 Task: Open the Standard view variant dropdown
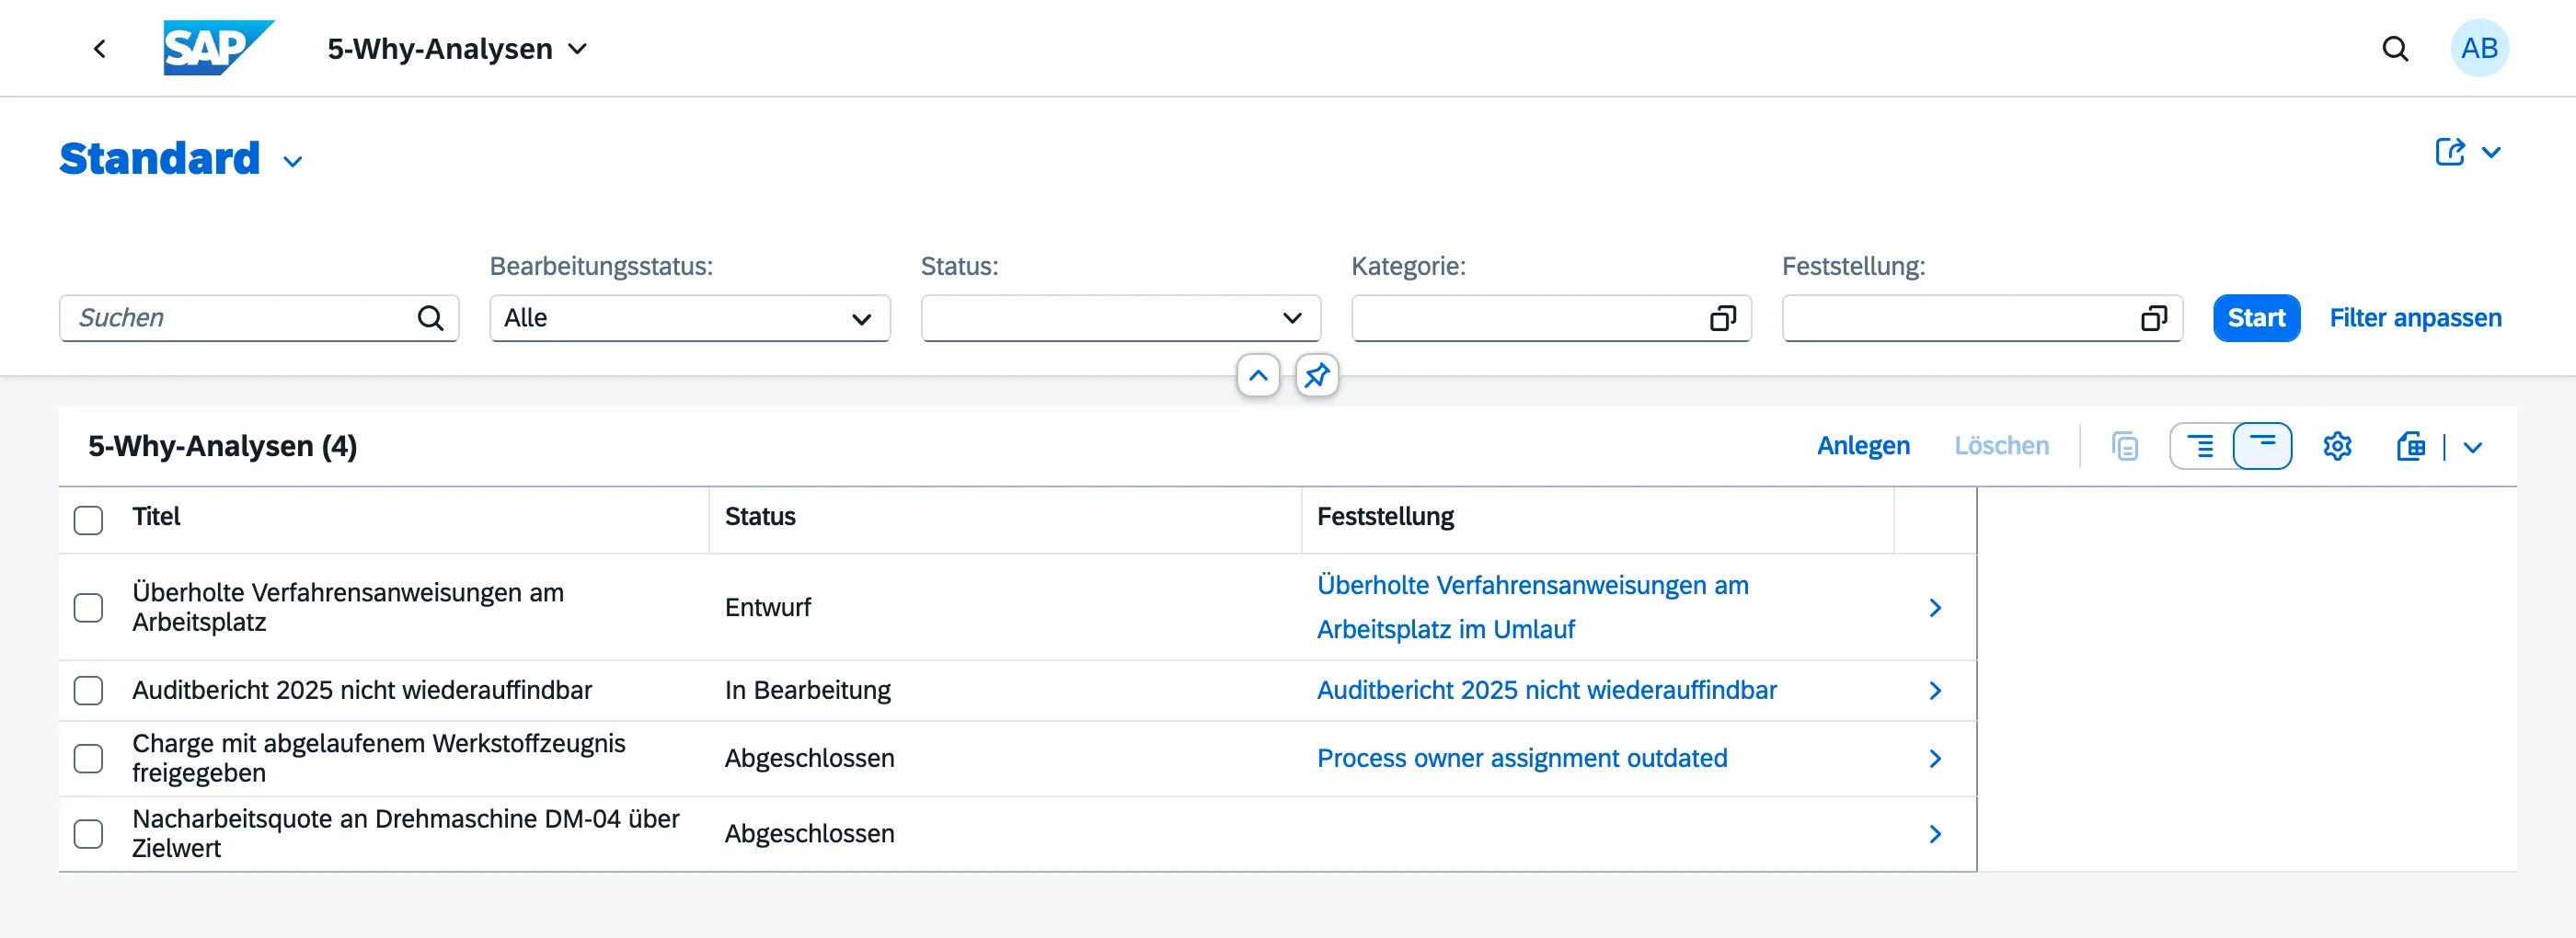[x=292, y=161]
